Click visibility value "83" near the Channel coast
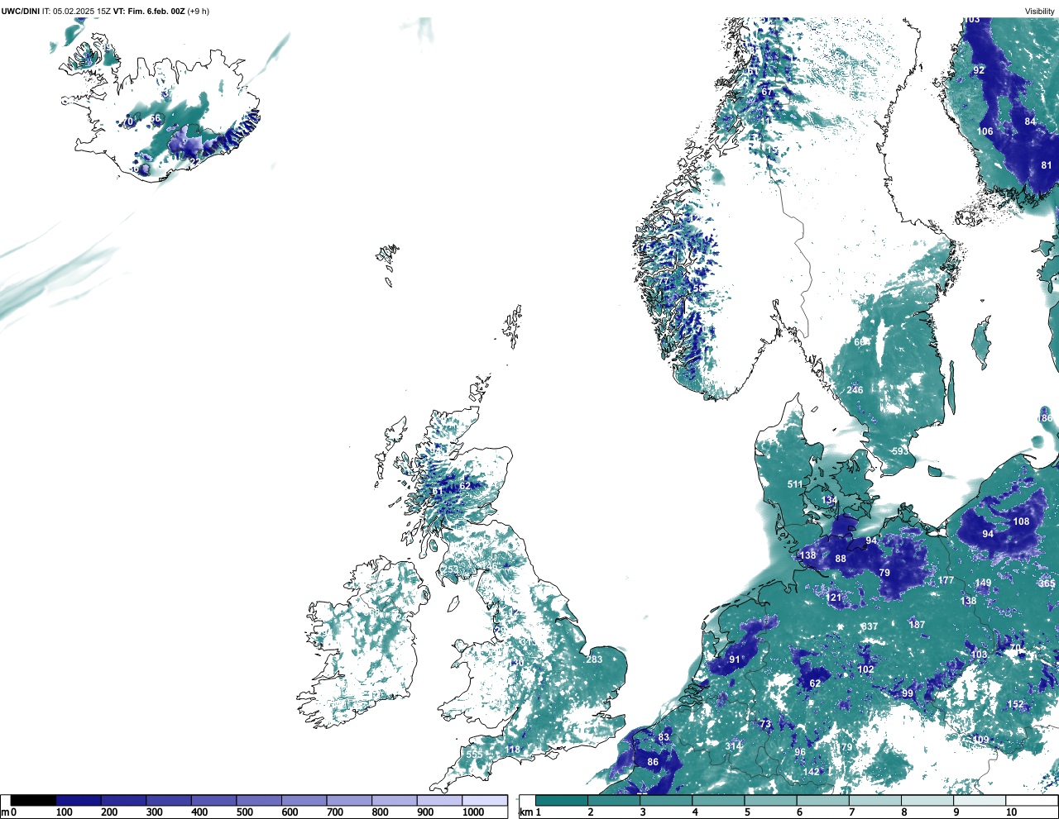Screen dimensions: 1059x819 [x=664, y=737]
